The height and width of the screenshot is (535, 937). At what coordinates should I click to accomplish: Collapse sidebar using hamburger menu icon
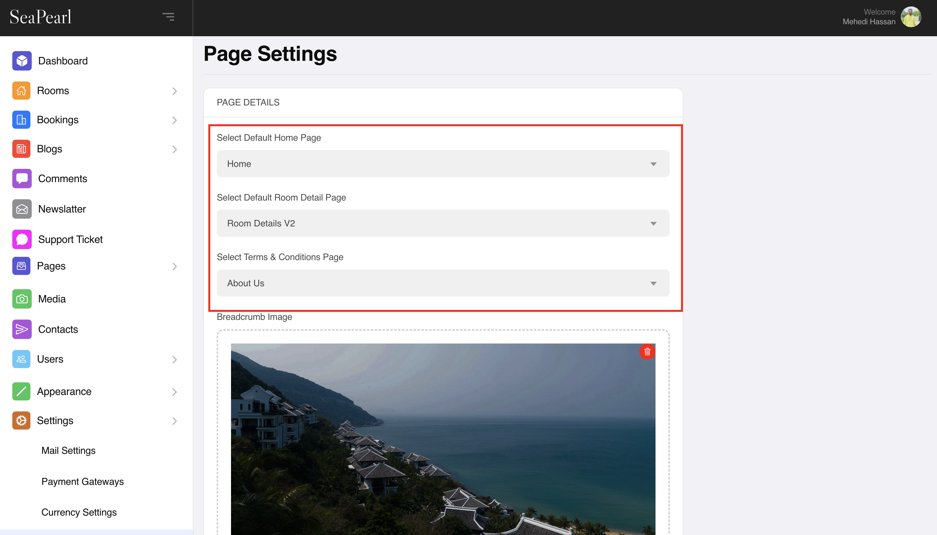click(168, 16)
